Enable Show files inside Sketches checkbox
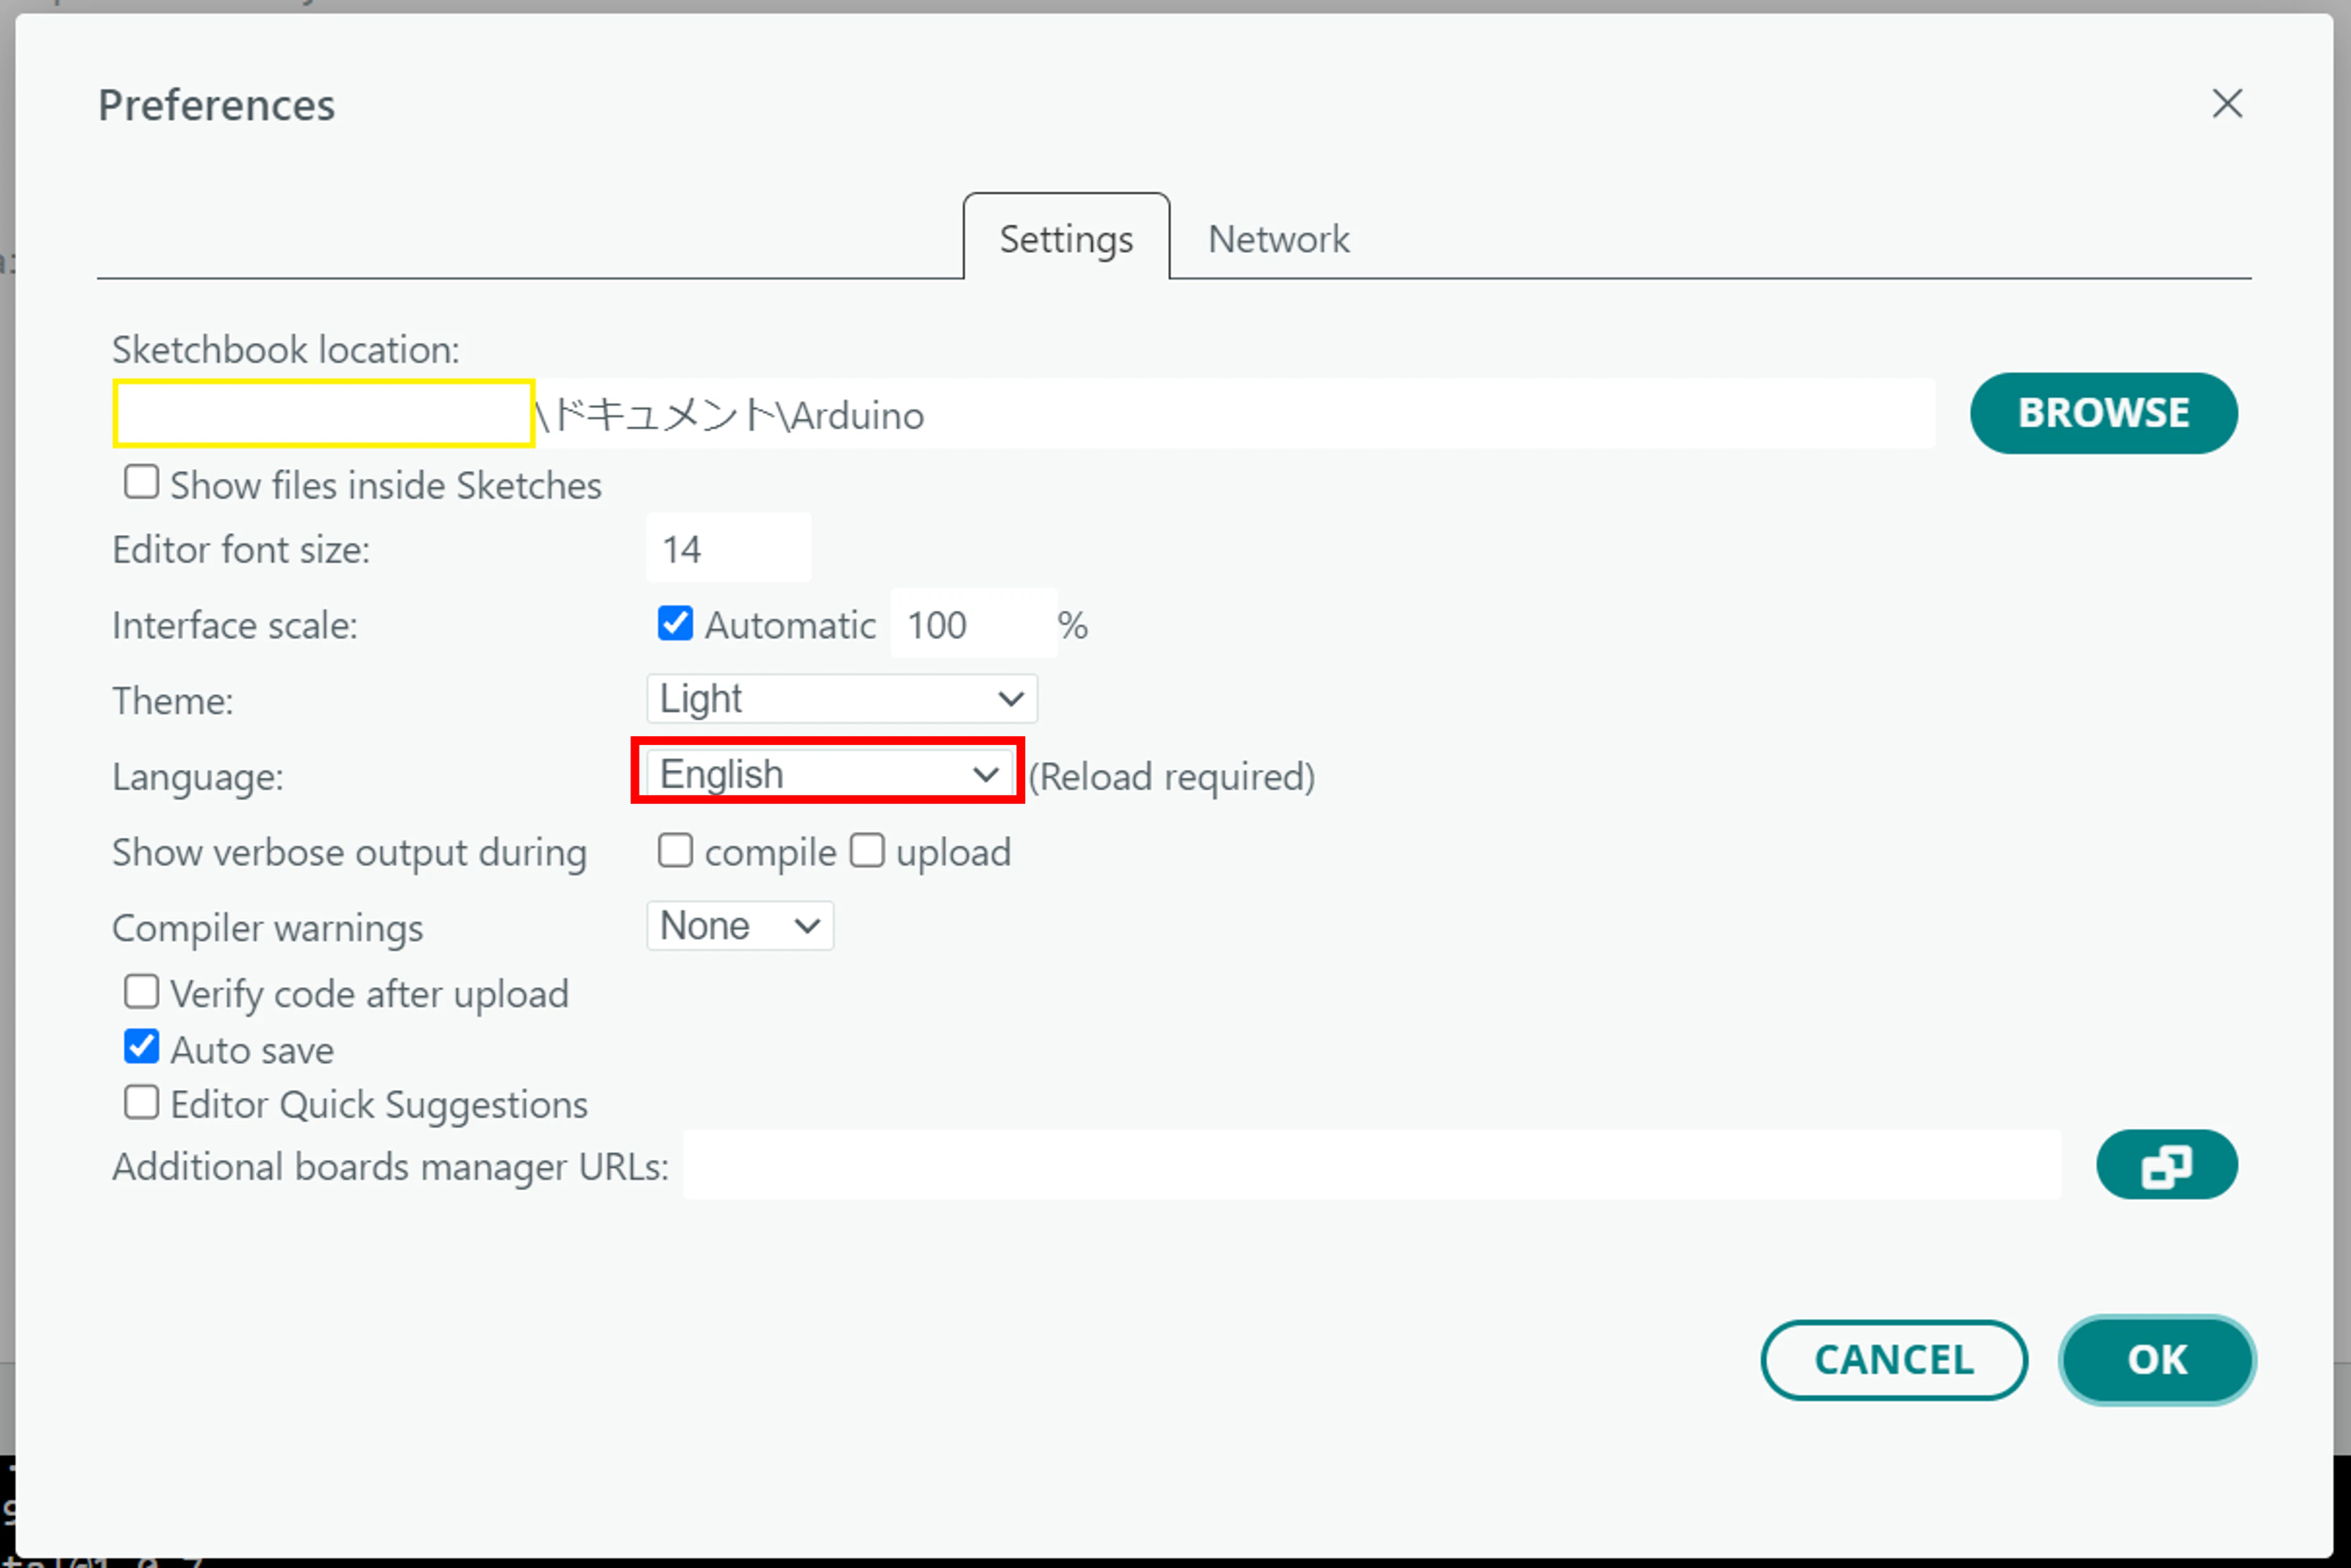This screenshot has height=1568, width=2351. click(x=141, y=482)
